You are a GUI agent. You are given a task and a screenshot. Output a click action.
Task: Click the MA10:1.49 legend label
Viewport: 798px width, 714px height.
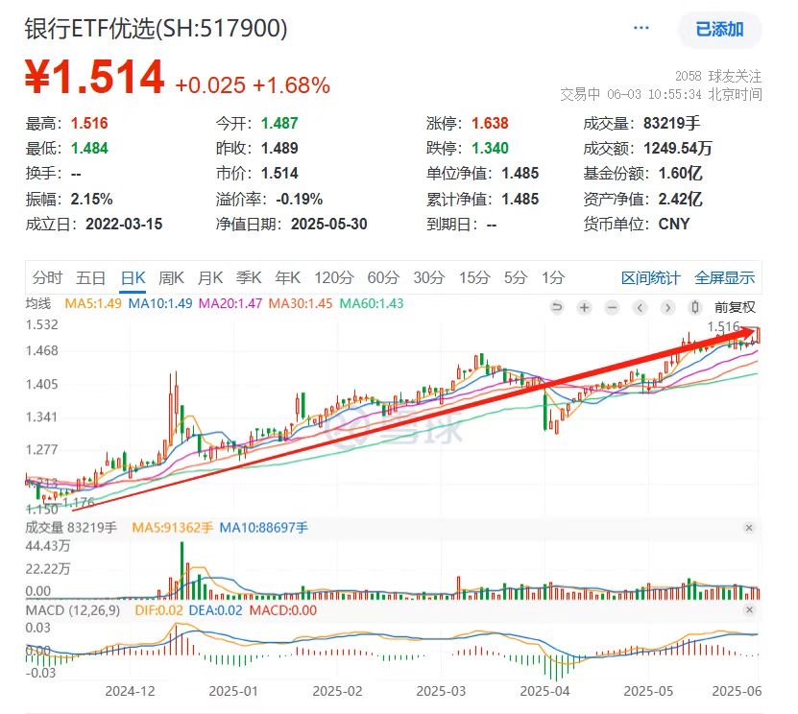click(160, 303)
